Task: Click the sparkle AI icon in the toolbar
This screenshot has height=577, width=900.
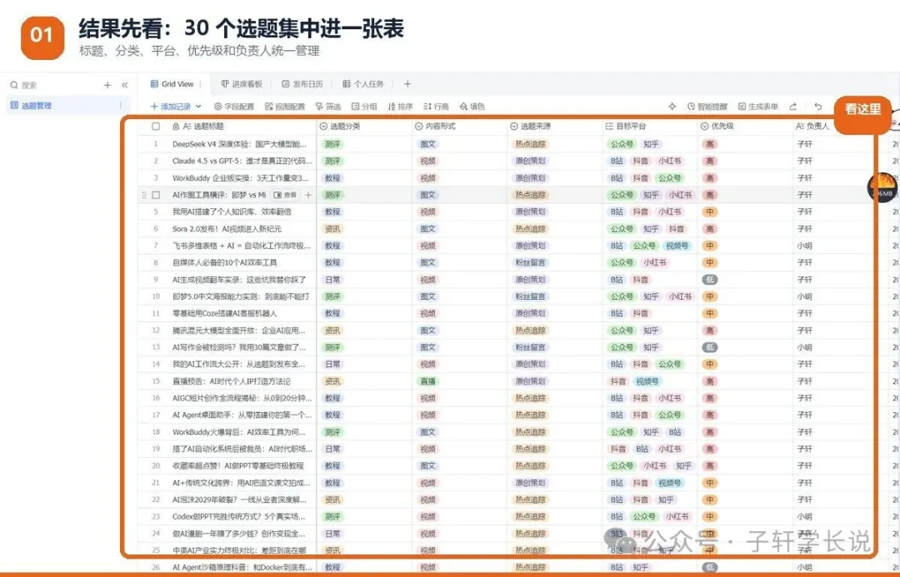Action: point(672,106)
